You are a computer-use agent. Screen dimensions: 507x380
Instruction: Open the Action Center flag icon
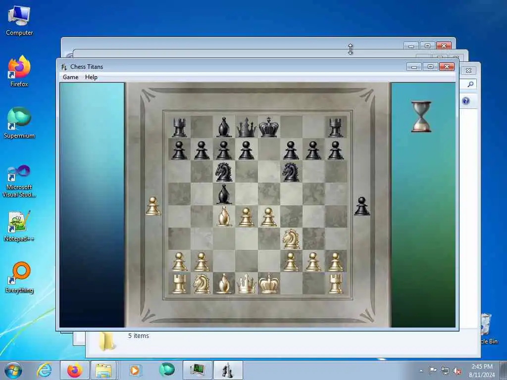tap(433, 370)
